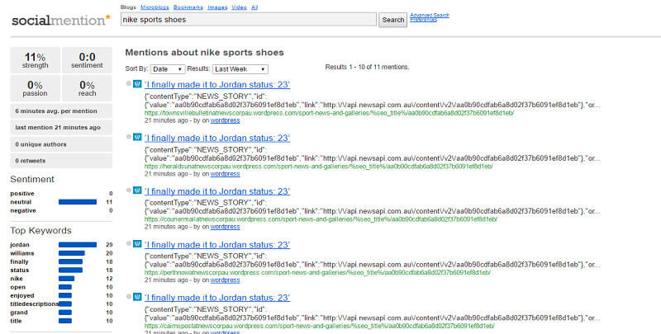This screenshot has height=334, width=661.
Task: Click grey sentiment dot of Townsville Bulletin result
Action: pyautogui.click(x=129, y=83)
